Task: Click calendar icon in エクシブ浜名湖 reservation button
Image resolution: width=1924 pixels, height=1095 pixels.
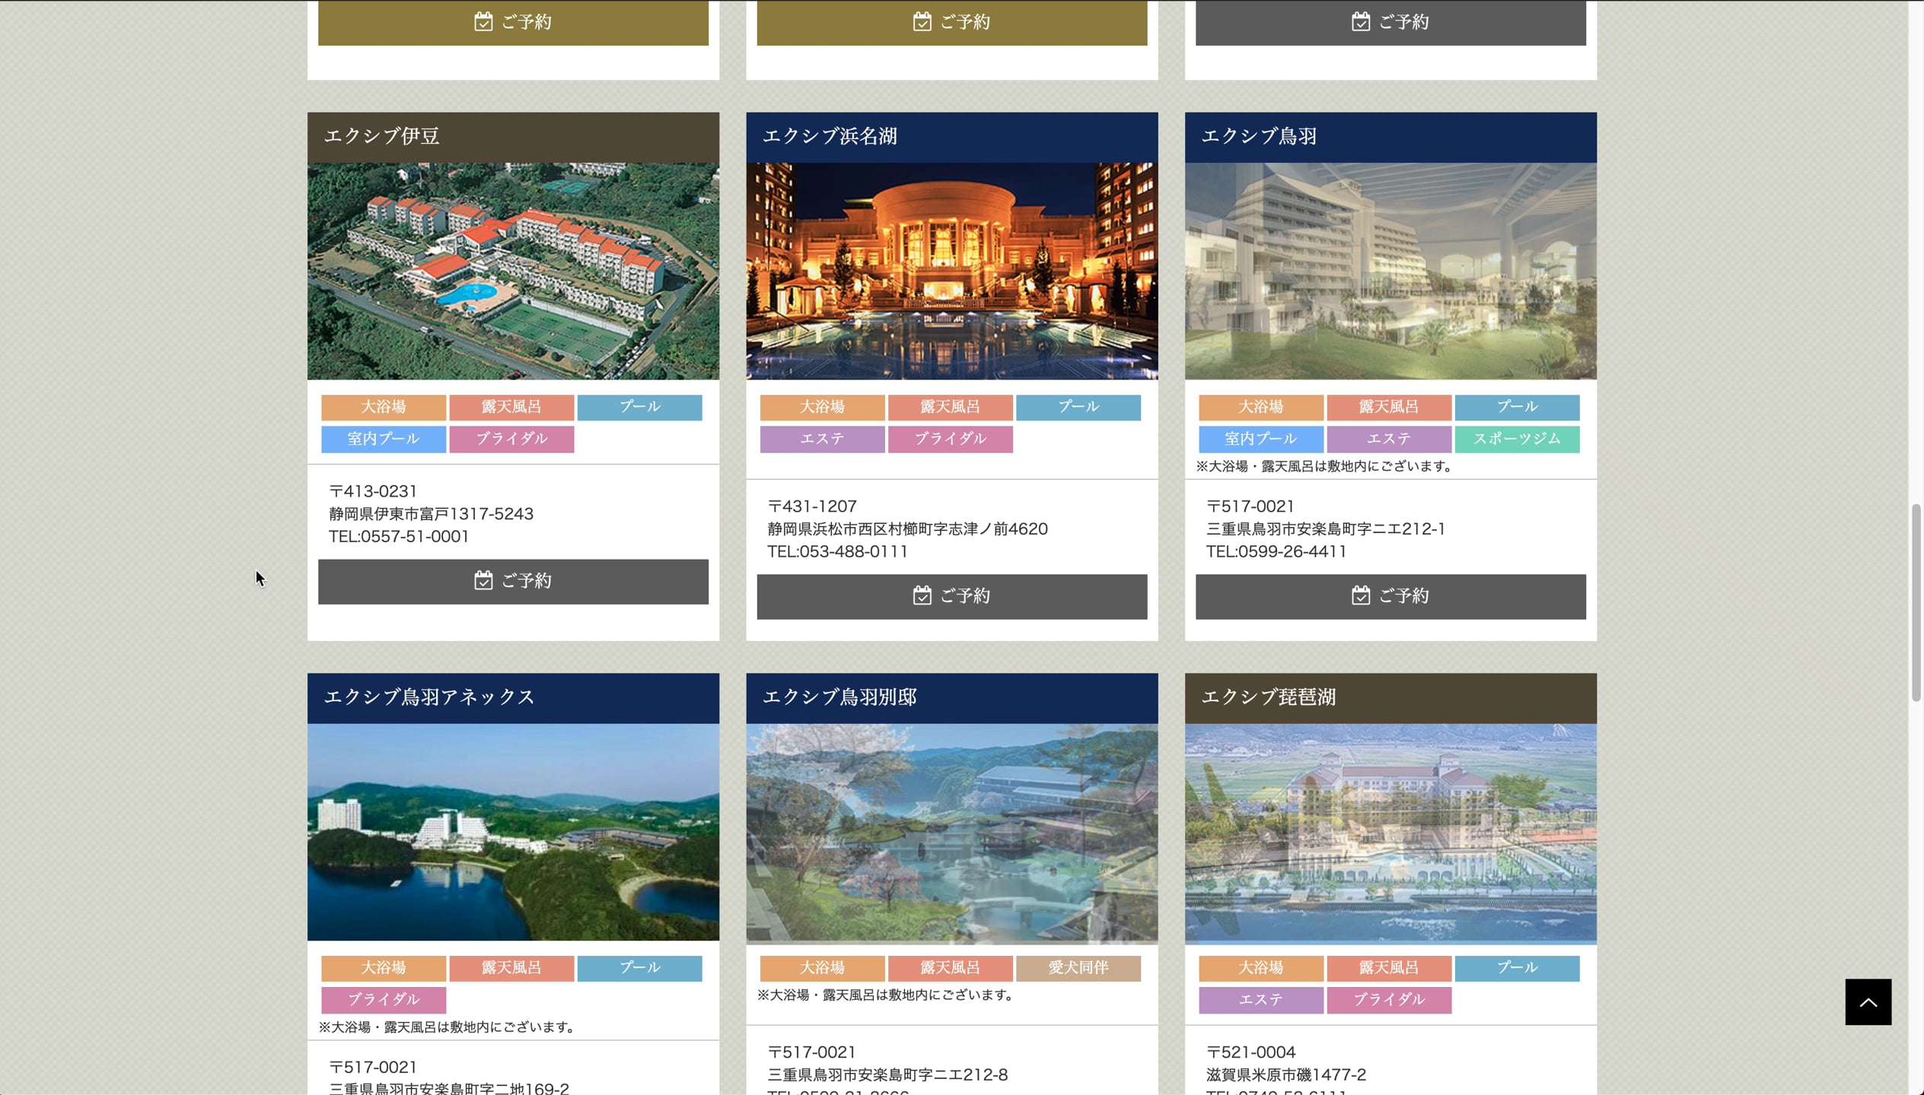Action: (922, 595)
